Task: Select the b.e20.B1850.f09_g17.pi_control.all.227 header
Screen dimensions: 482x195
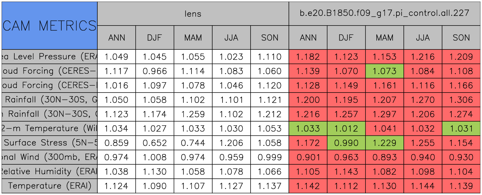Action: 385,14
